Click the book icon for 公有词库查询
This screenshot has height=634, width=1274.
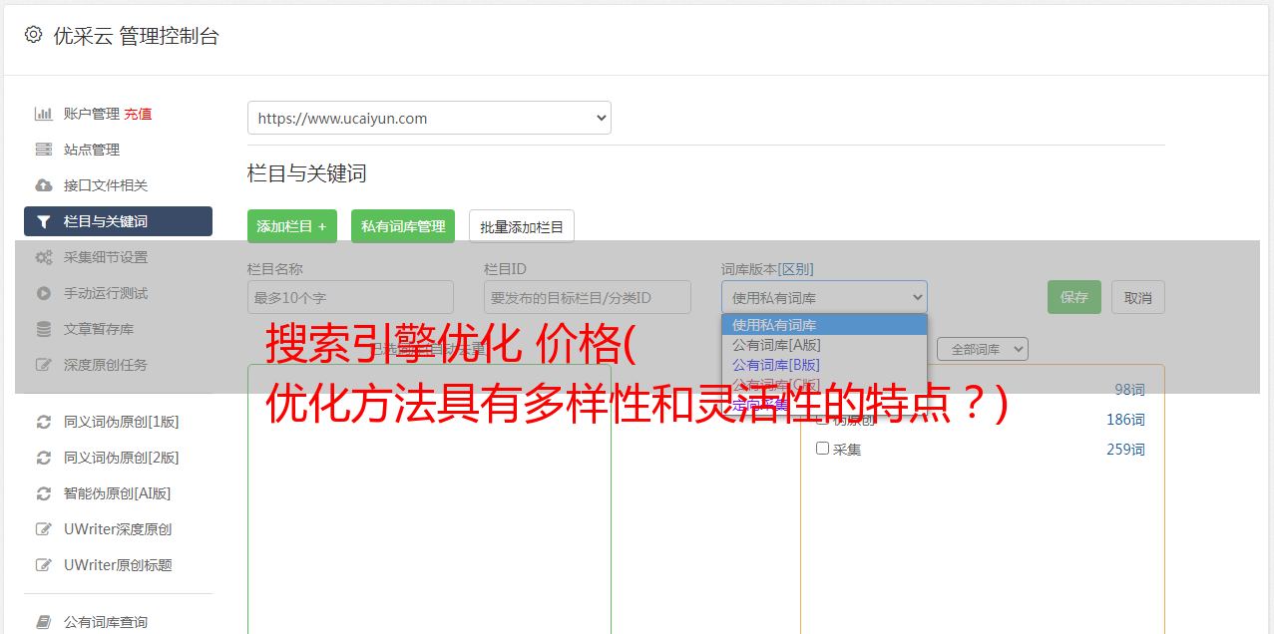click(x=44, y=622)
